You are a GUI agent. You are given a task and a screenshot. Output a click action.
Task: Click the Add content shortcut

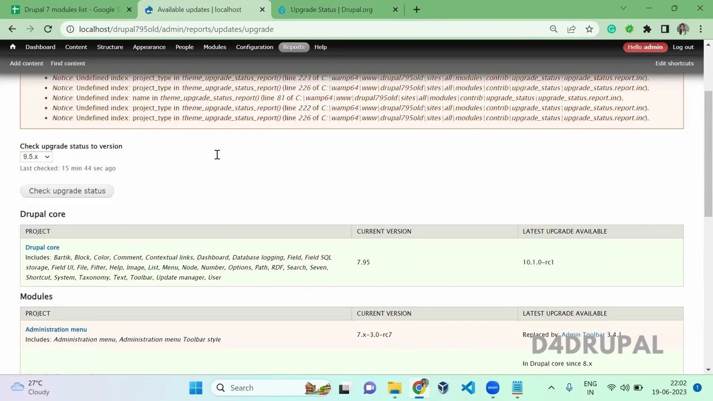coord(26,63)
